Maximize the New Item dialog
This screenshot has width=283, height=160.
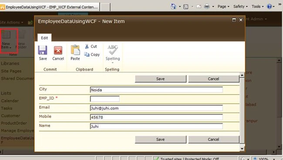pos(234,20)
